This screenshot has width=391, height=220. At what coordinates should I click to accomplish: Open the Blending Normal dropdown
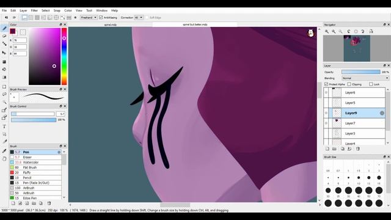[x=365, y=78]
